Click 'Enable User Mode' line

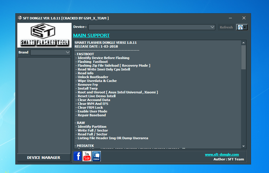click(x=91, y=111)
